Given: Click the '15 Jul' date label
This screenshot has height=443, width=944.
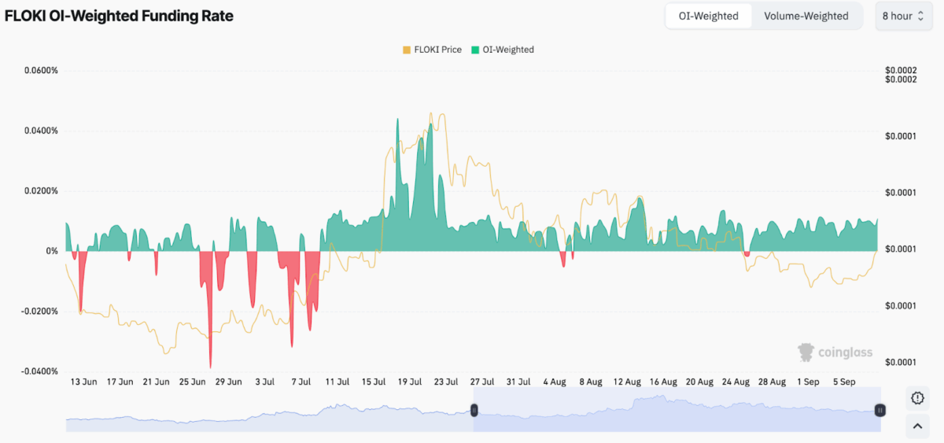Looking at the screenshot, I should [x=374, y=382].
